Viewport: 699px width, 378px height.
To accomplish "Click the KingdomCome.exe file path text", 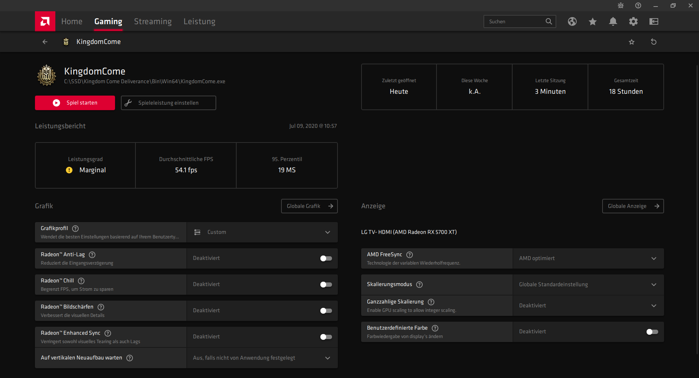I will pos(145,81).
